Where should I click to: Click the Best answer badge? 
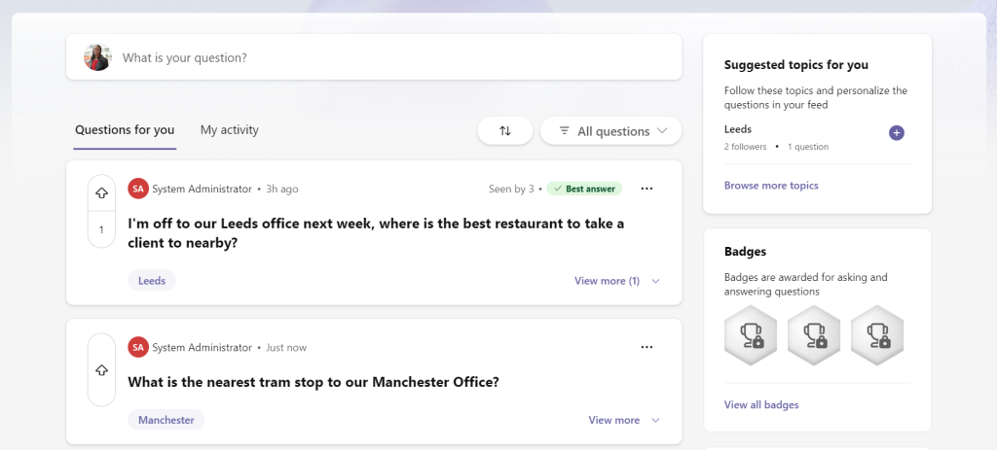click(584, 189)
